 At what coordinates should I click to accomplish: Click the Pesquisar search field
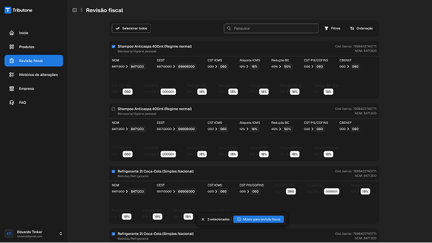[271, 29]
